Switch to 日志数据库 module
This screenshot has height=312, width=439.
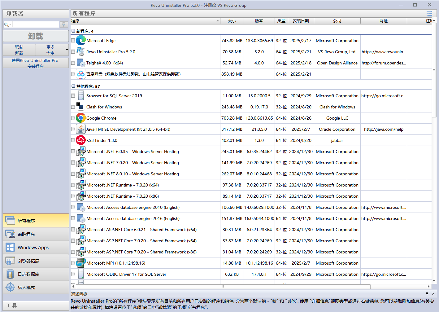click(36, 274)
